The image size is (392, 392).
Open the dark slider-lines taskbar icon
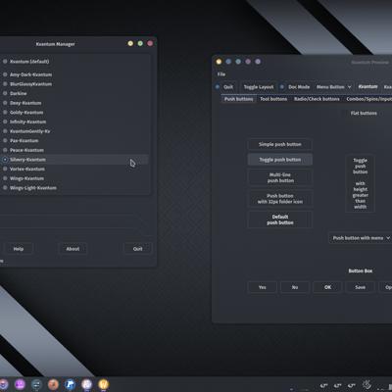point(36,384)
